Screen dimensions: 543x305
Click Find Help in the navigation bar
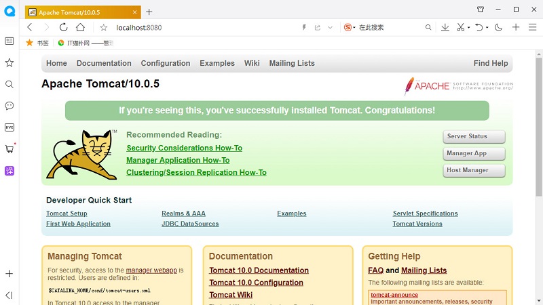[491, 63]
